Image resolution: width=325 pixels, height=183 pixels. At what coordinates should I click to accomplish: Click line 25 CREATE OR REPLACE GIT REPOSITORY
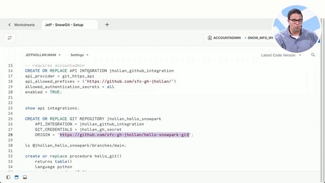click(93, 119)
